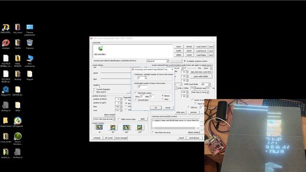Toggle no display unactive control checkbox
Screen dimensions: 306x172
click(x=185, y=61)
